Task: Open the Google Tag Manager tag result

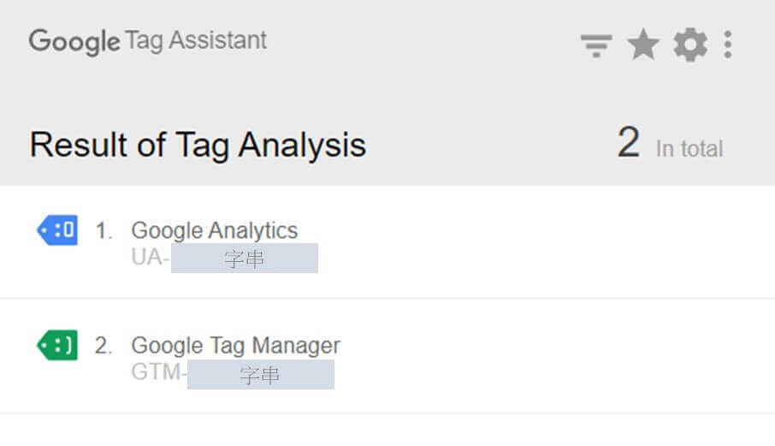Action: click(235, 346)
